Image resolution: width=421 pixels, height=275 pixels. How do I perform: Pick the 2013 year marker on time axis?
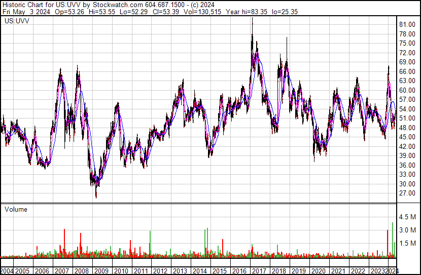tap(180, 271)
